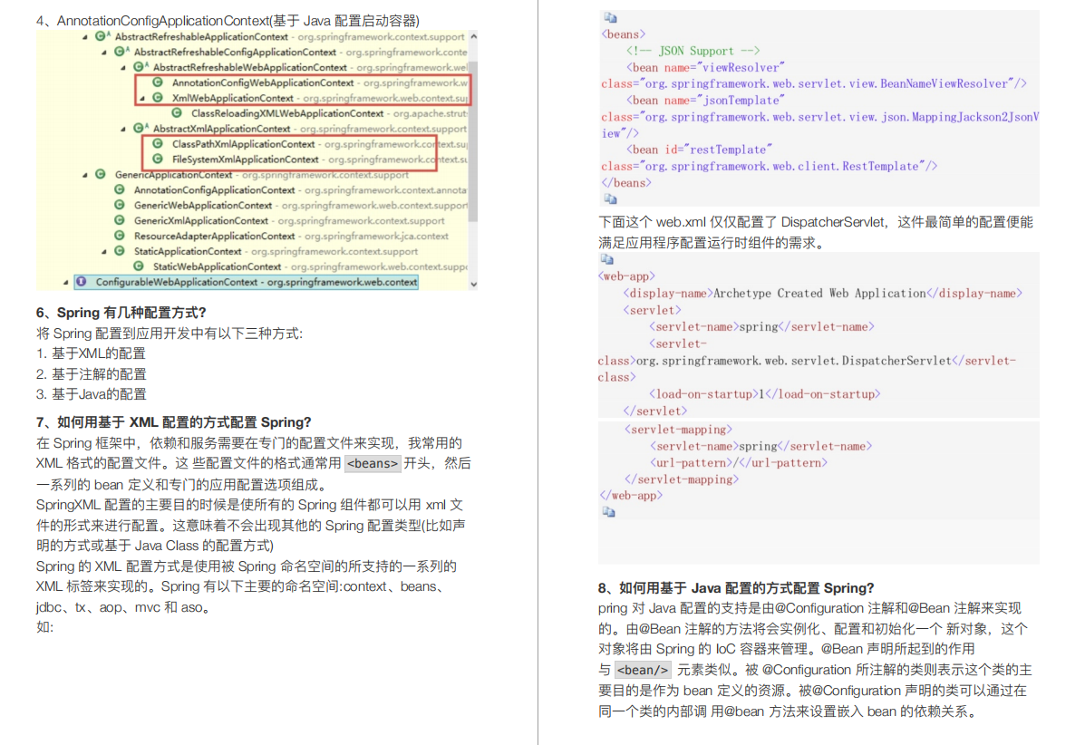
Task: Click the comment line '<!-- JSON Support -->'
Action: pos(693,51)
